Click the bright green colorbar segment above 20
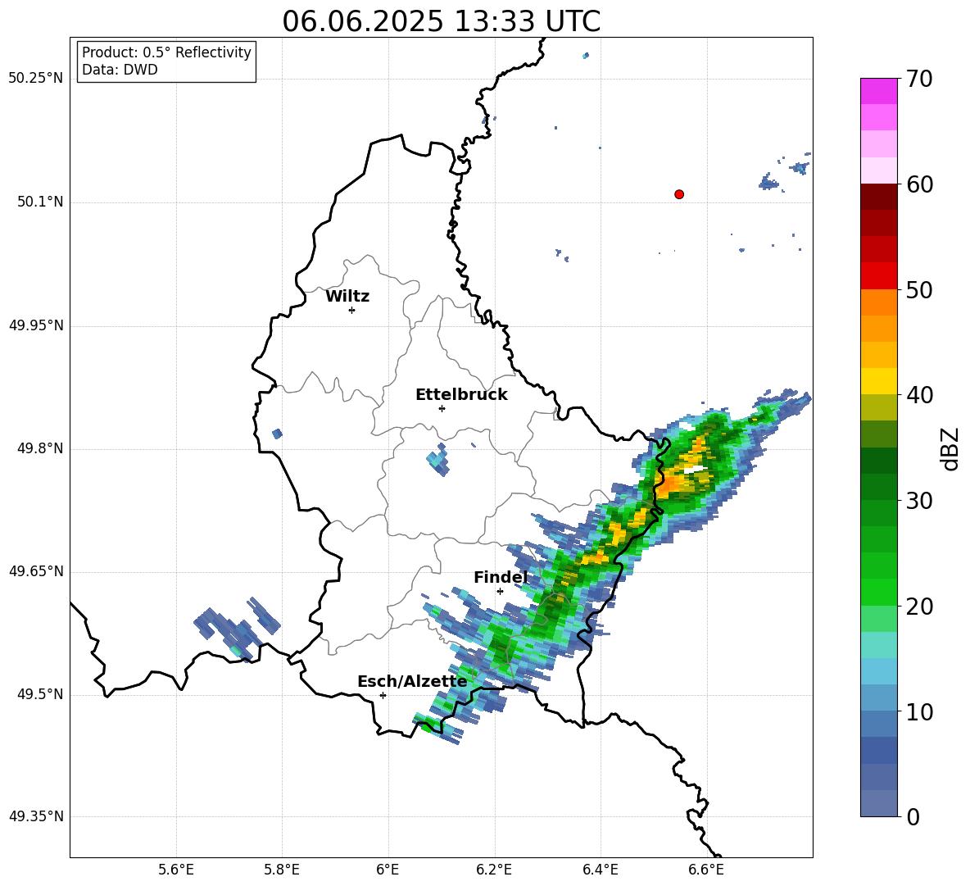Image resolution: width=970 pixels, height=886 pixels. [879, 592]
